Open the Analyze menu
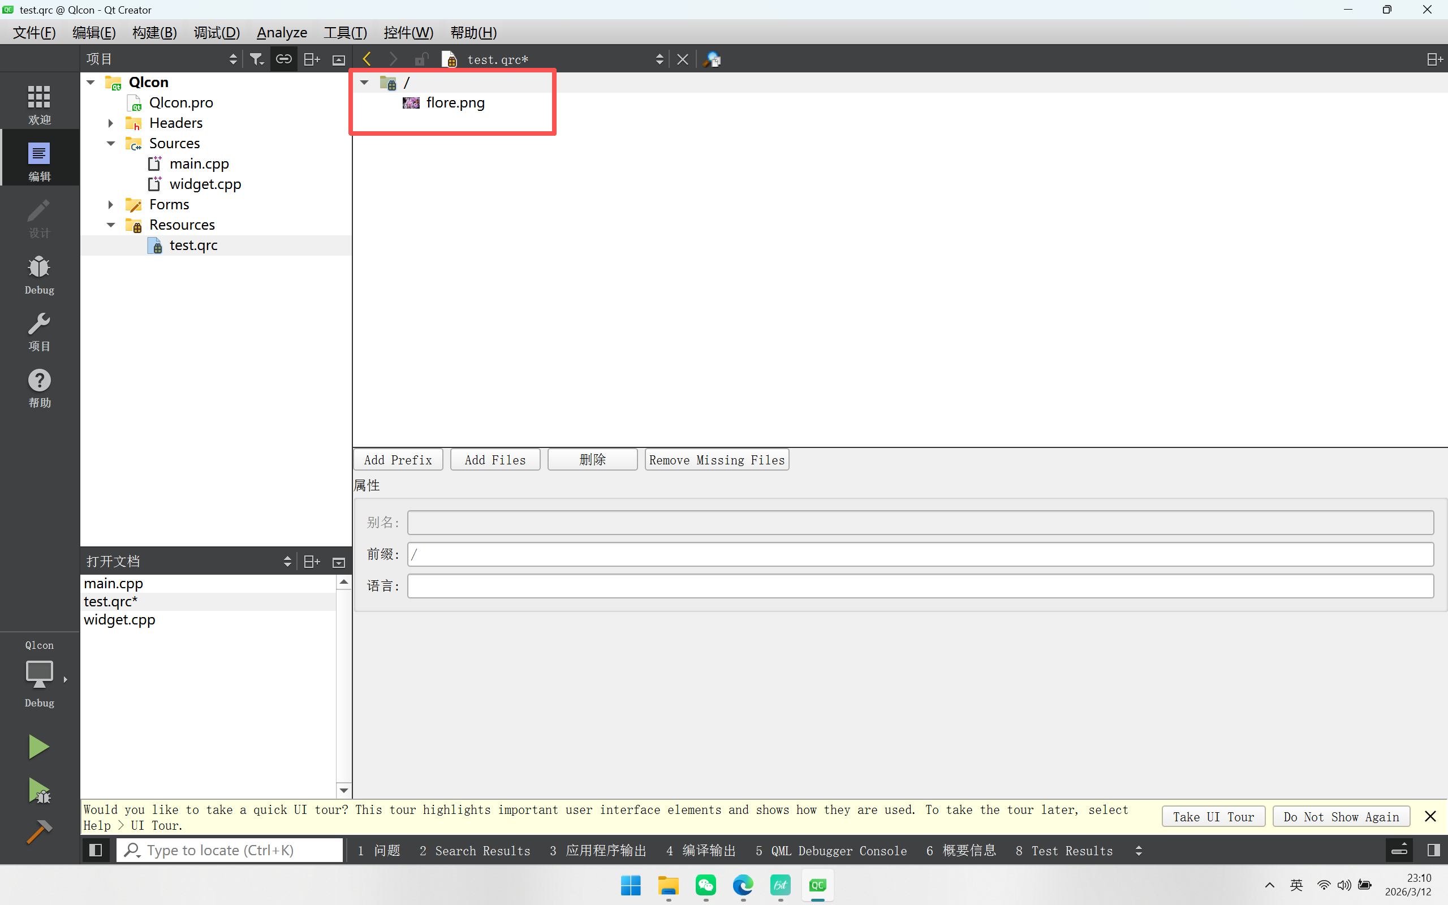 (x=282, y=32)
